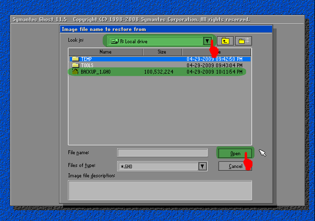Click the *.GHO file type field
Image resolution: width=315 pixels, height=221 pixels.
158,166
